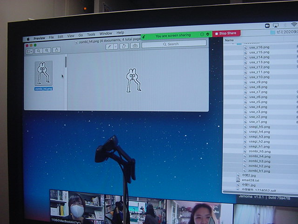Click the zoom in magnifier button
The width and height of the screenshot is (298, 224).
tap(47, 50)
